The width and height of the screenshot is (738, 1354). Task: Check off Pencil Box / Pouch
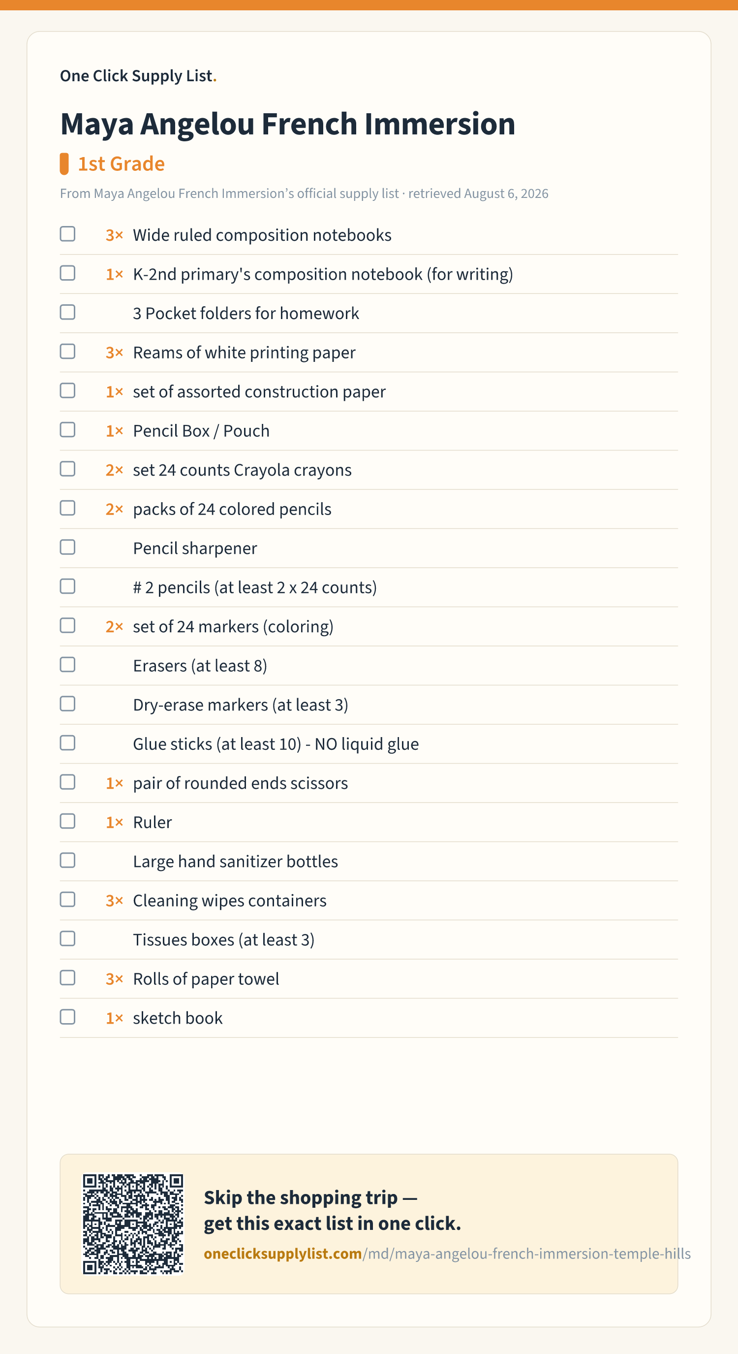(67, 430)
